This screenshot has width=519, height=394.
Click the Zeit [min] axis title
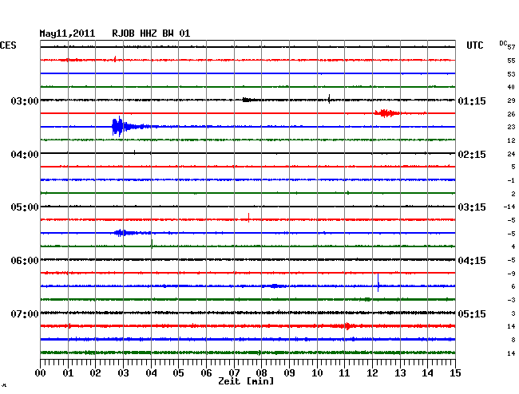point(246,381)
